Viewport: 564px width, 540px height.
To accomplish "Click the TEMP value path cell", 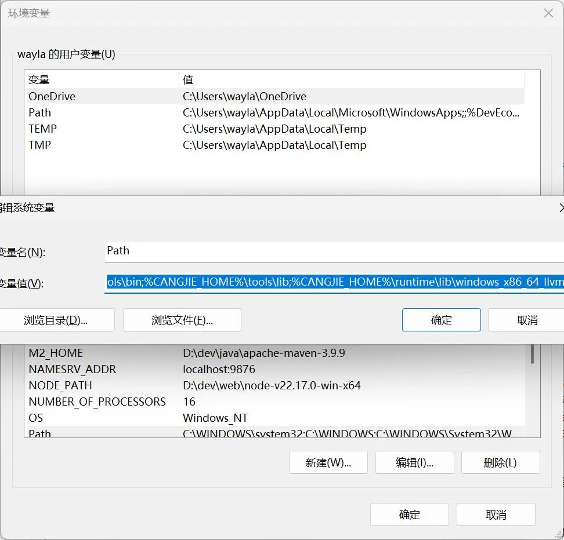I will tap(274, 129).
